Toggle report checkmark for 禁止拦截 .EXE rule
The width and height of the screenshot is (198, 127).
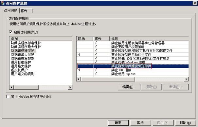(96, 58)
